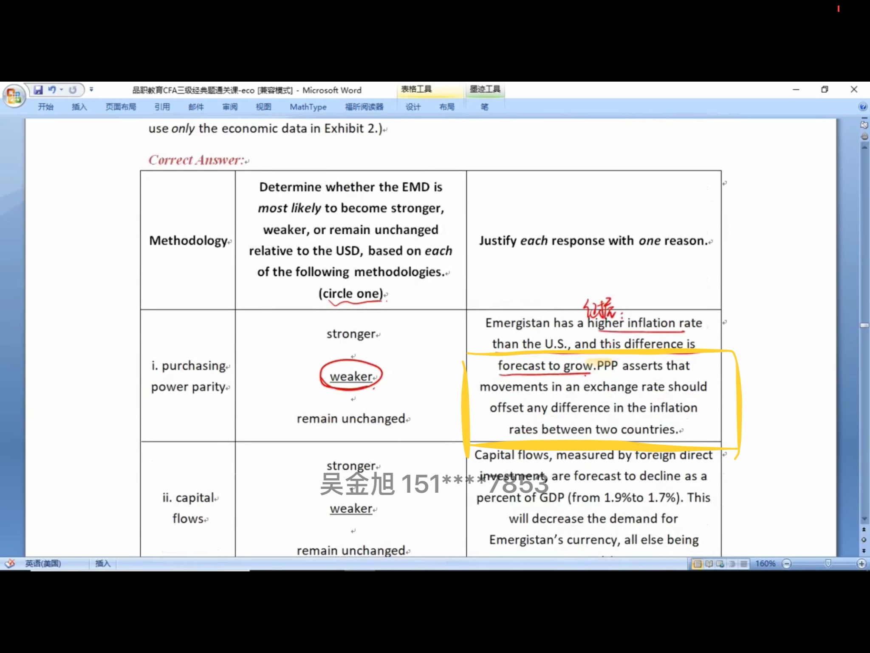Click the vertical scrollbar down arrow
This screenshot has width=870, height=653.
point(864,519)
